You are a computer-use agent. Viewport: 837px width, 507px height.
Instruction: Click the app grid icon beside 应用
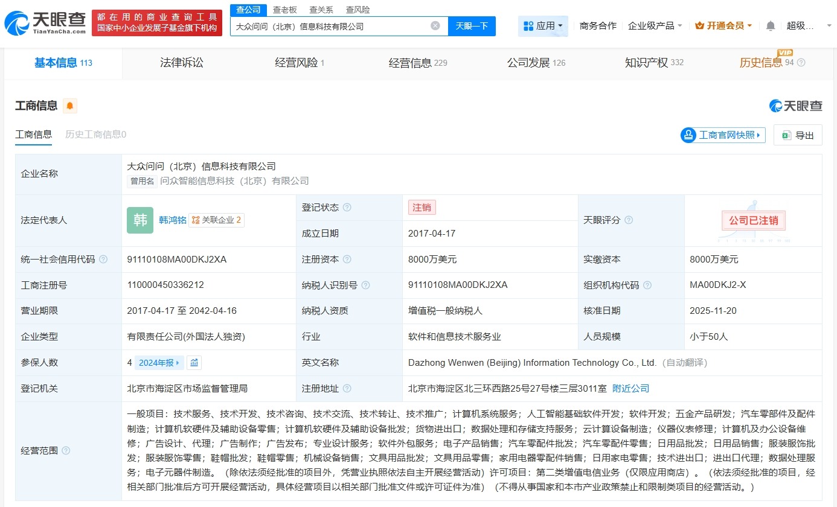pos(528,25)
